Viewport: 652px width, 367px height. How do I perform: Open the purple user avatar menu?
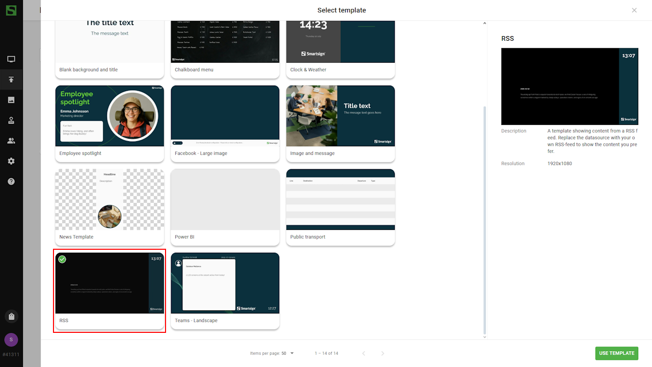[11, 339]
